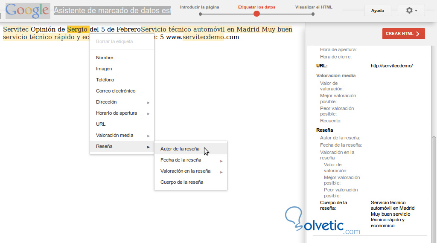Expand the Valoración media submenu
The image size is (437, 243).
coord(122,135)
